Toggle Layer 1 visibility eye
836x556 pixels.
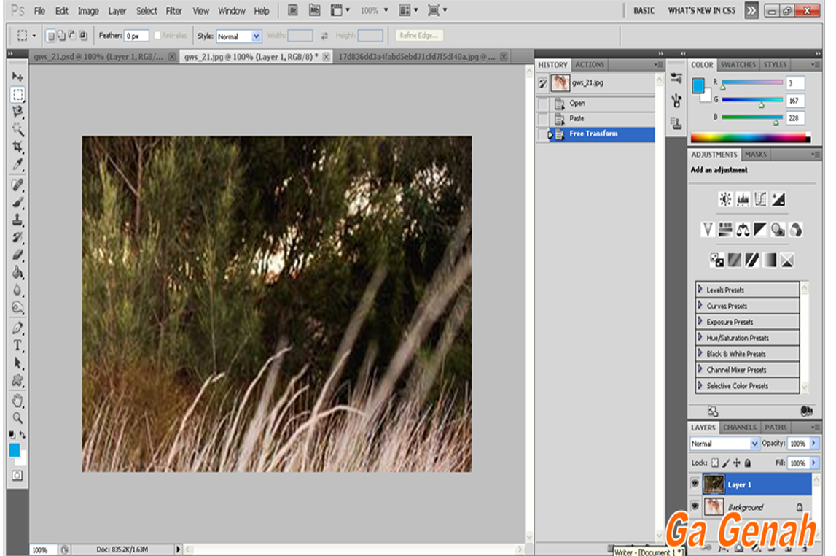point(696,482)
